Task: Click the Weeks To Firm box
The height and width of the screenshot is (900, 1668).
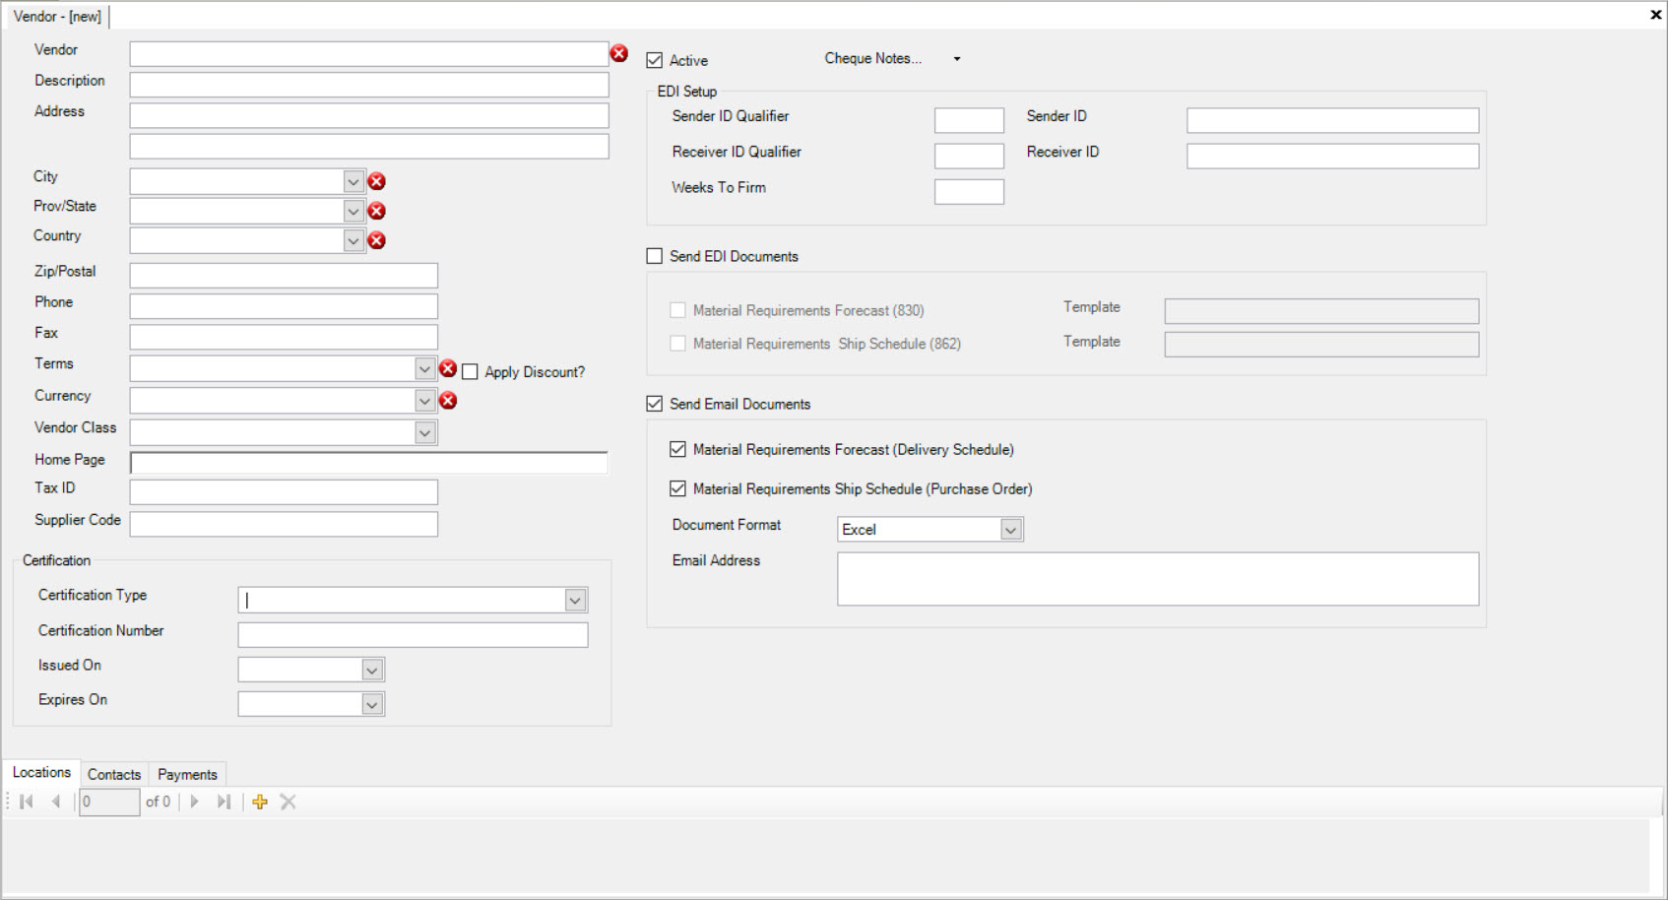Action: (x=969, y=191)
